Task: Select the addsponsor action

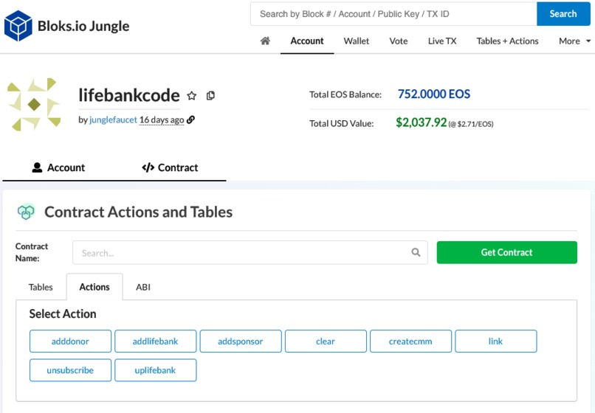Action: click(240, 341)
